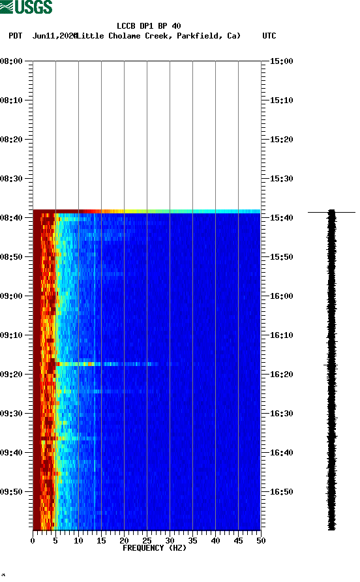Click the 'LCCB DP1 BP 40' title

coord(149,26)
